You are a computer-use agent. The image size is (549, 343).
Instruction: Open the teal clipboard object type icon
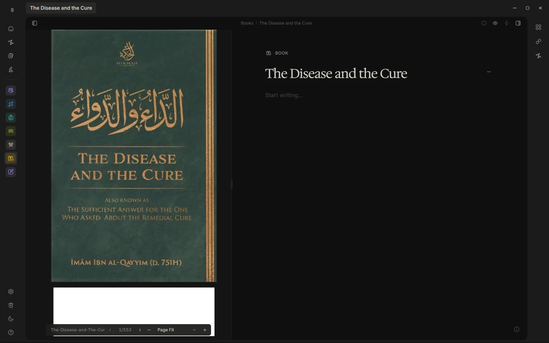pyautogui.click(x=11, y=117)
